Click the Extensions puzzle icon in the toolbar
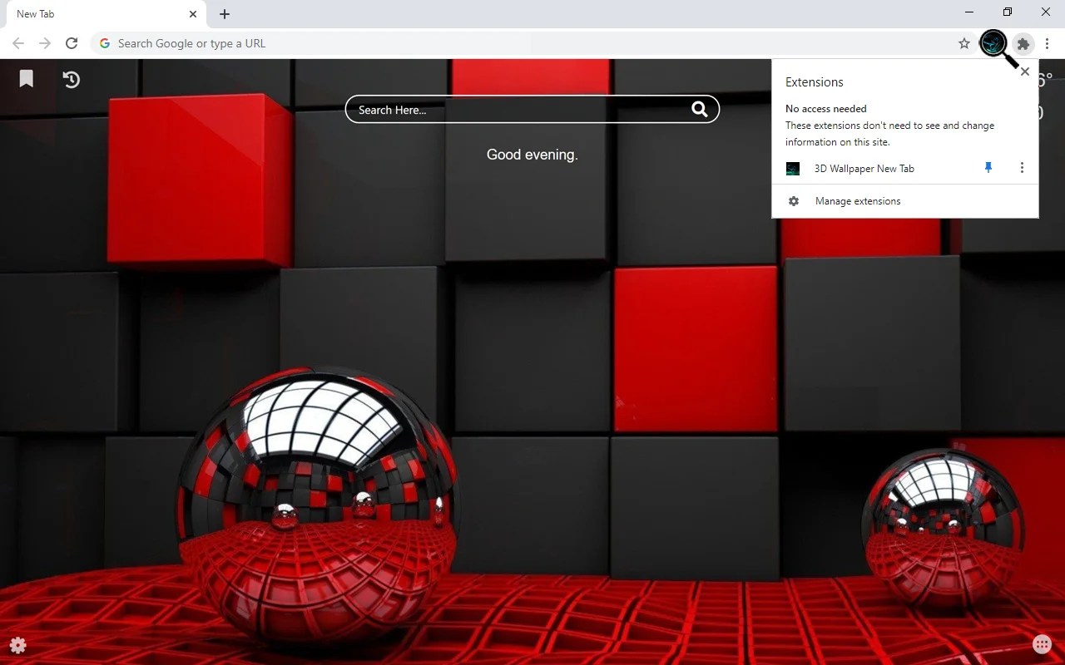Viewport: 1065px width, 665px height. click(x=1023, y=43)
